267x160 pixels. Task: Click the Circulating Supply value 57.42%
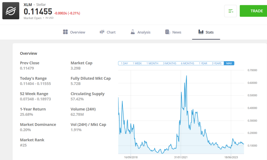[x=77, y=99]
